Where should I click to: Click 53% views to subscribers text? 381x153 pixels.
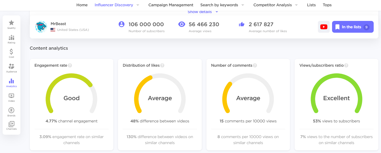pyautogui.click(x=337, y=121)
